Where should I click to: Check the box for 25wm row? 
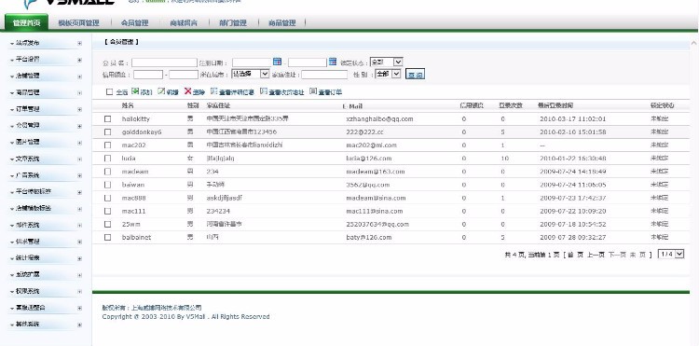click(x=107, y=224)
